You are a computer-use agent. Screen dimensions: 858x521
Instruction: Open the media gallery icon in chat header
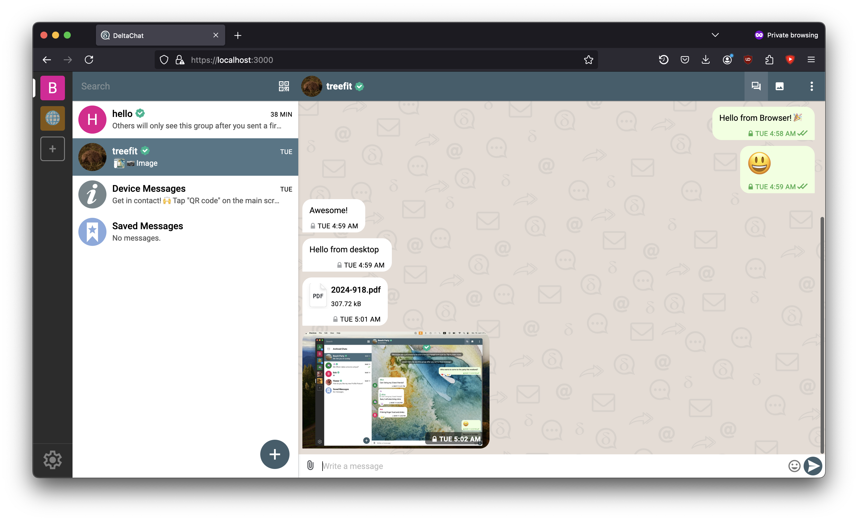[780, 86]
